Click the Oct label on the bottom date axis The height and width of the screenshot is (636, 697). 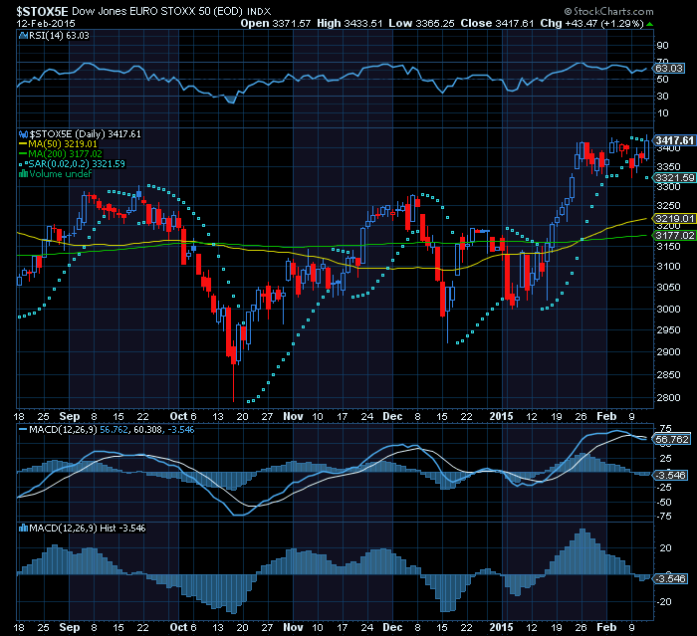coord(178,628)
